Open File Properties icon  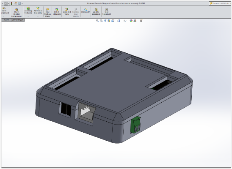(x=15, y=3)
